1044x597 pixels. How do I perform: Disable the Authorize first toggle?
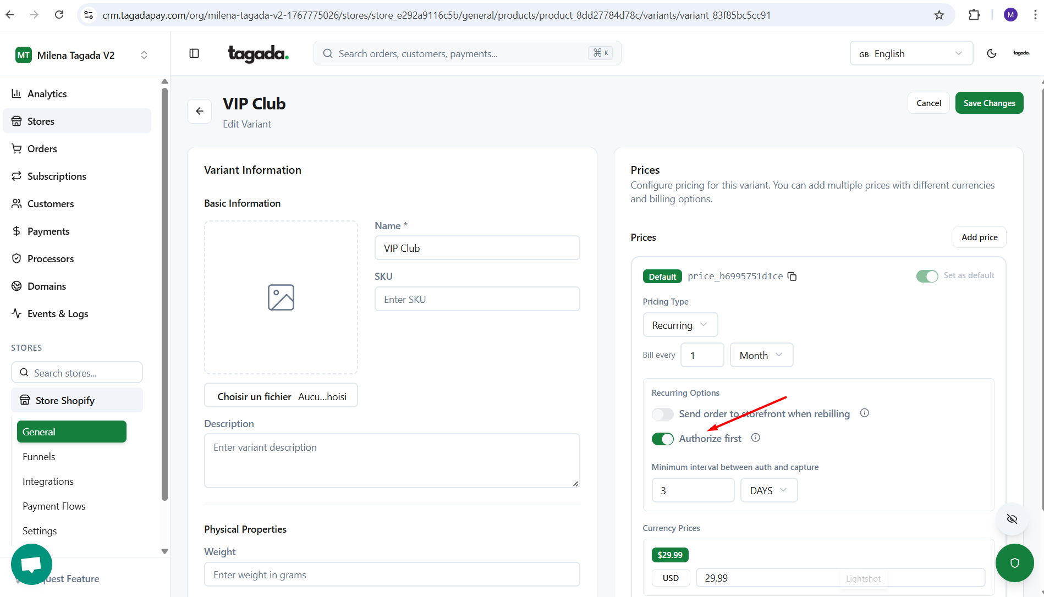click(x=662, y=439)
